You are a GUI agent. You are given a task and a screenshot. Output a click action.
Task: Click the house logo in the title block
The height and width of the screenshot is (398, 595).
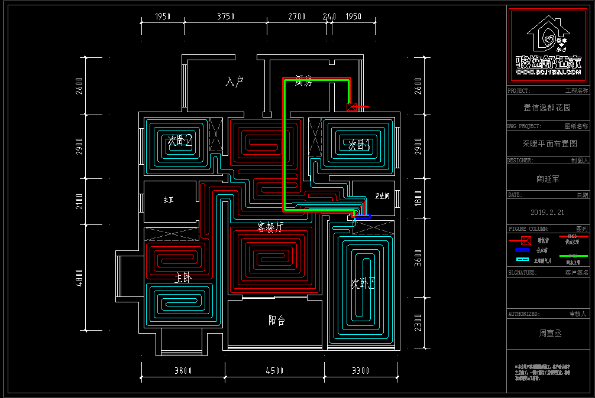coord(548,45)
